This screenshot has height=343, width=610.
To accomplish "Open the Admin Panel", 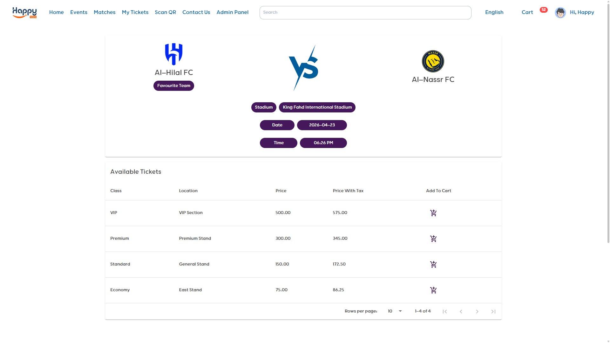I will click(233, 12).
